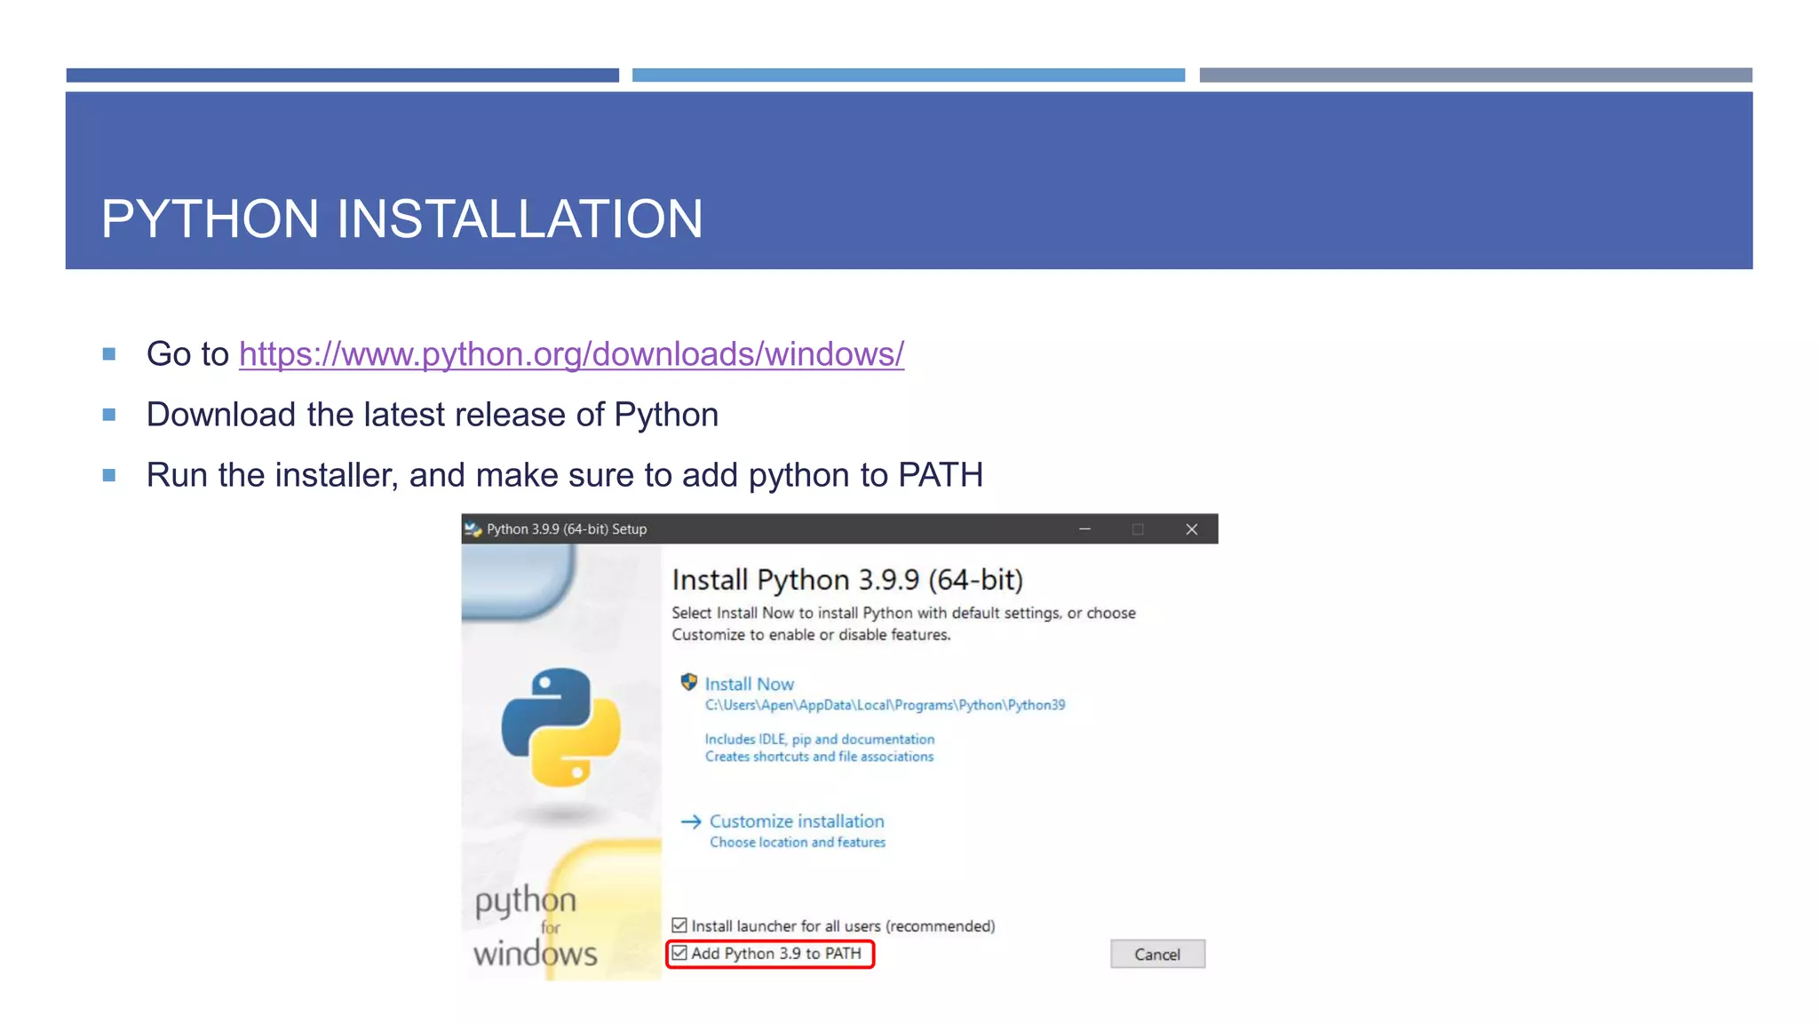The height and width of the screenshot is (1023, 1819).
Task: Toggle Add Python 3.9 to PATH checkbox
Action: [x=679, y=953]
